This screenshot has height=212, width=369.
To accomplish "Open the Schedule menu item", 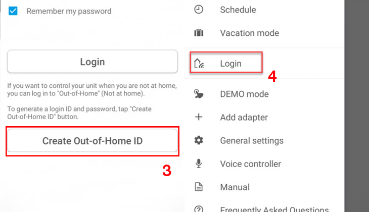I will tap(238, 10).
